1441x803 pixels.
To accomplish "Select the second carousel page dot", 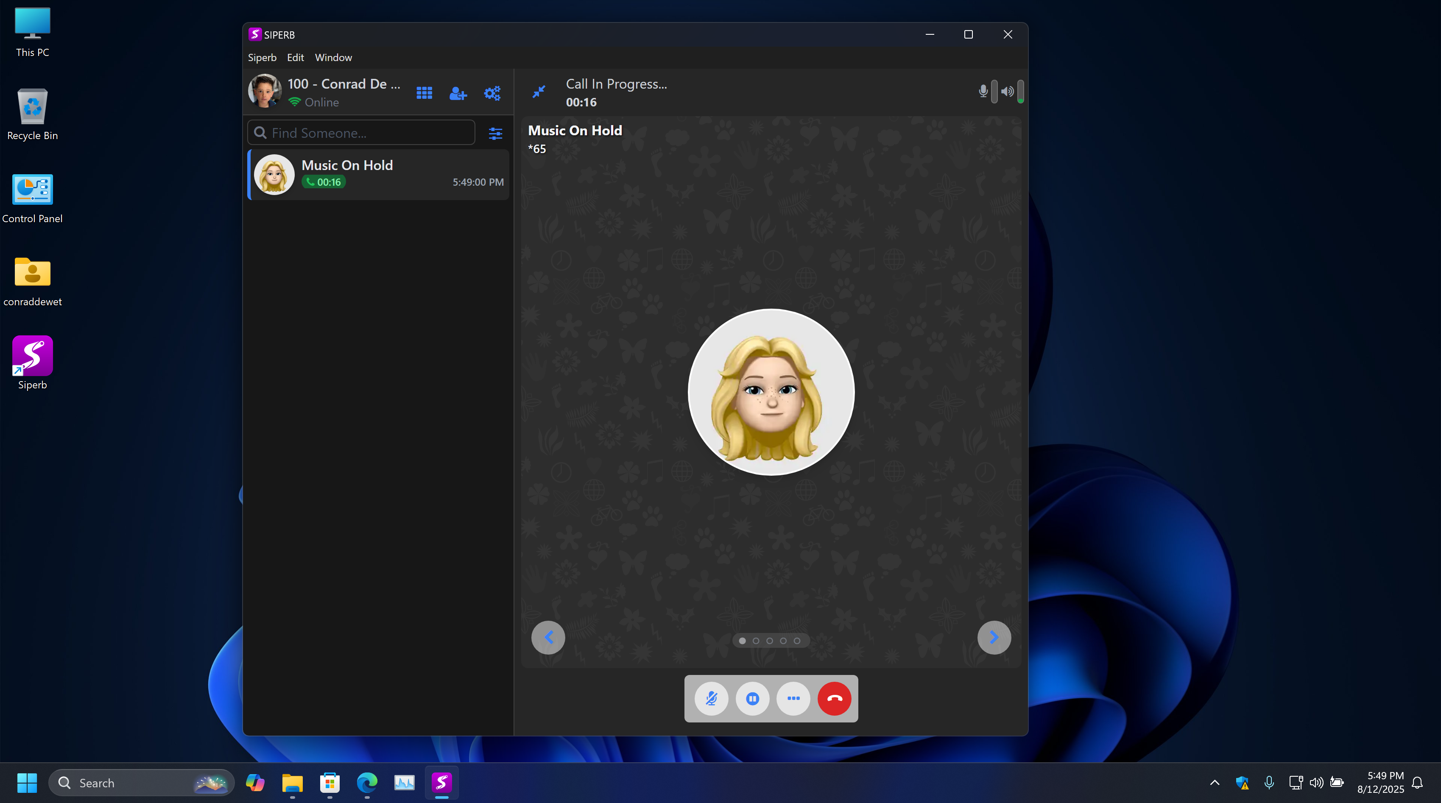I will pos(756,641).
